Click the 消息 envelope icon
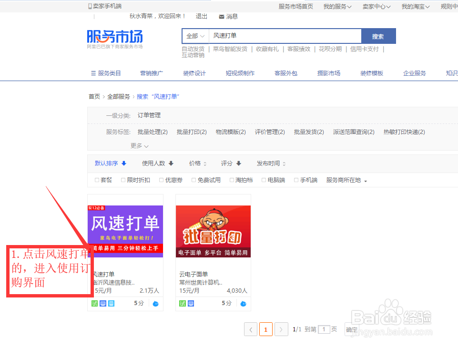The image size is (458, 348). [x=221, y=16]
